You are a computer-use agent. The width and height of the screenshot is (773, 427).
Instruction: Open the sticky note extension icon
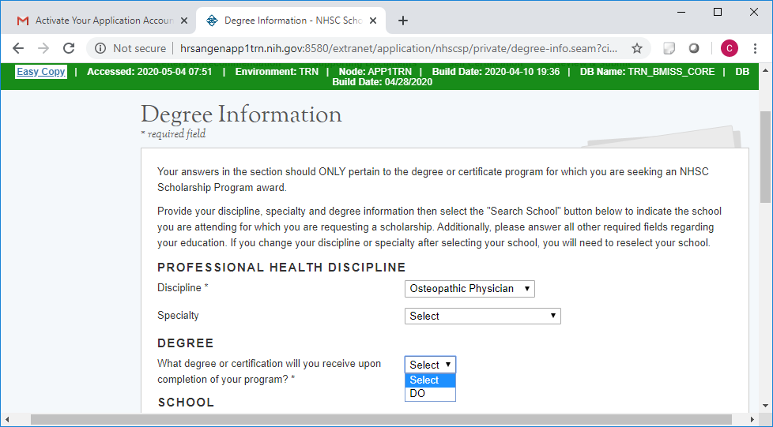(669, 48)
